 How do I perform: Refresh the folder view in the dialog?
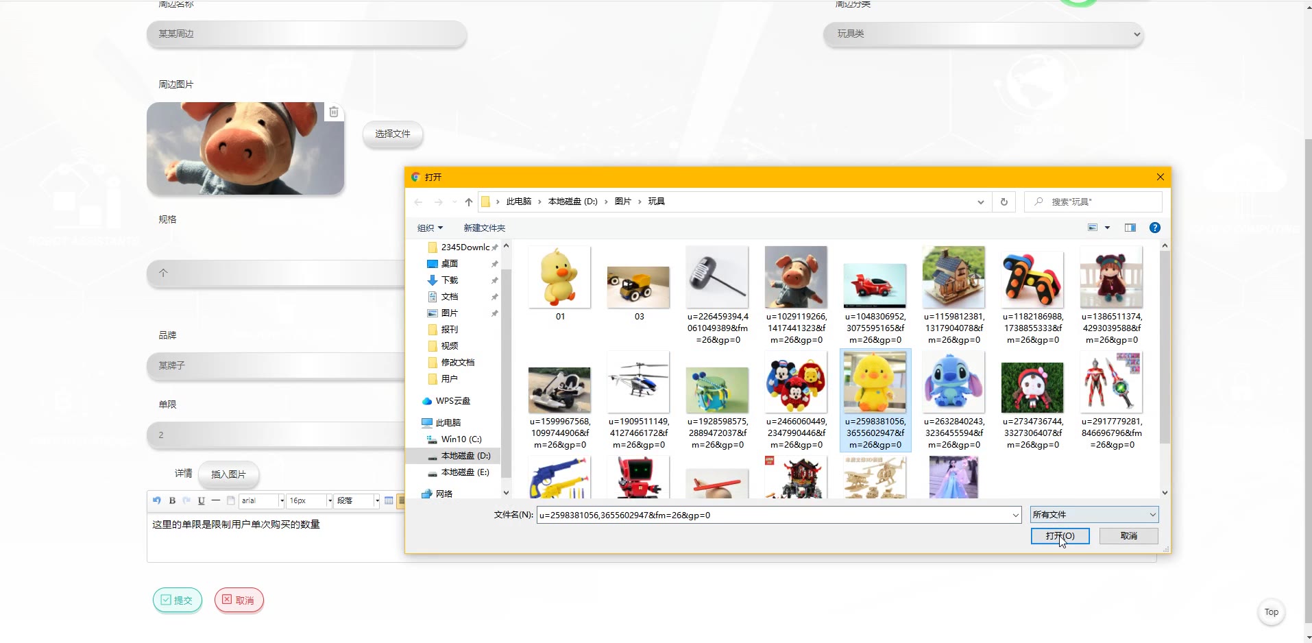(1004, 202)
